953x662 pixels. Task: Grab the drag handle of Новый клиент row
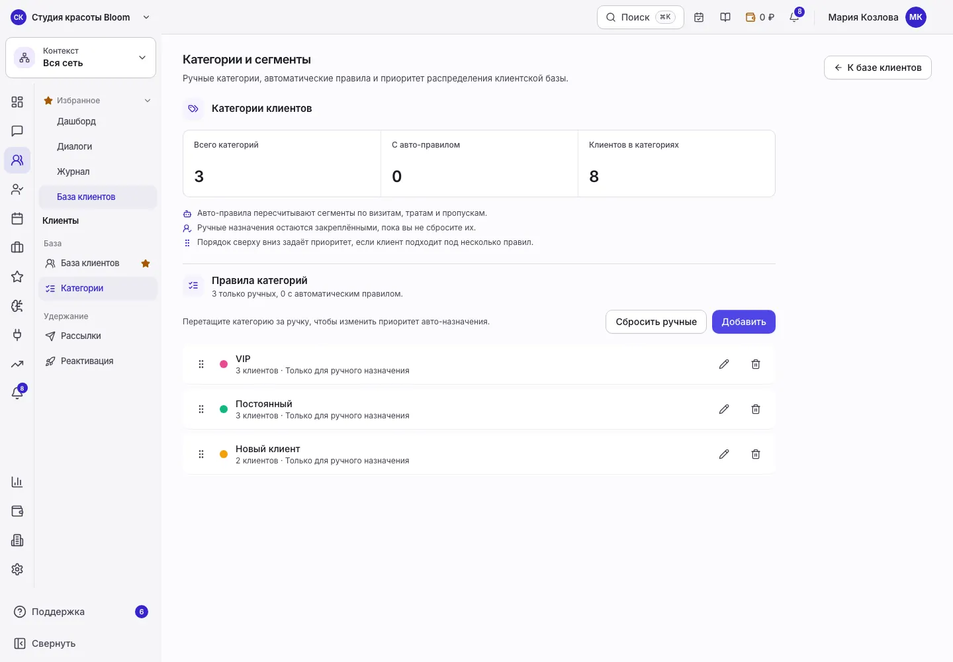pos(201,454)
